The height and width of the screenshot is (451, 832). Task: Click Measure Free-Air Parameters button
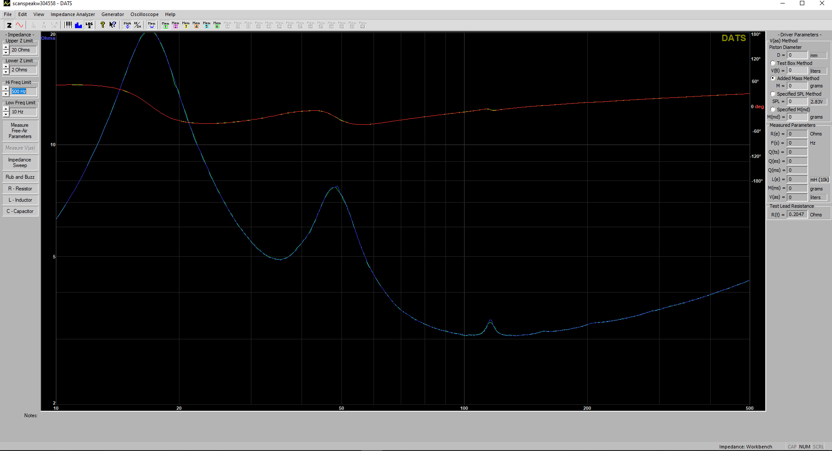[20, 131]
